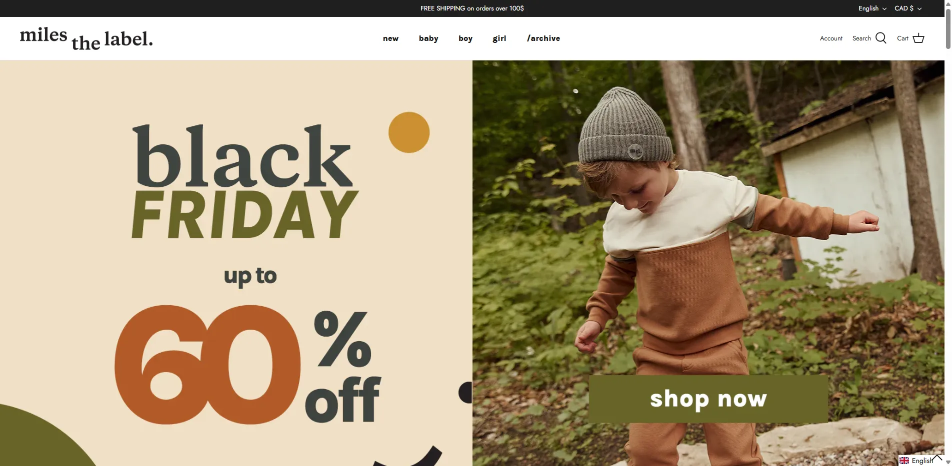Click the shop now button
Screen dimensions: 952x466
pyautogui.click(x=708, y=399)
